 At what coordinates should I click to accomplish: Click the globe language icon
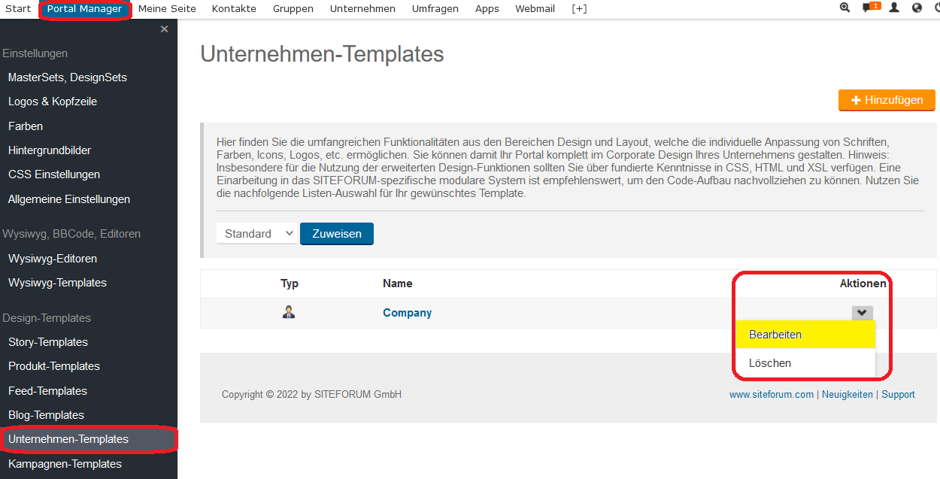click(x=917, y=8)
